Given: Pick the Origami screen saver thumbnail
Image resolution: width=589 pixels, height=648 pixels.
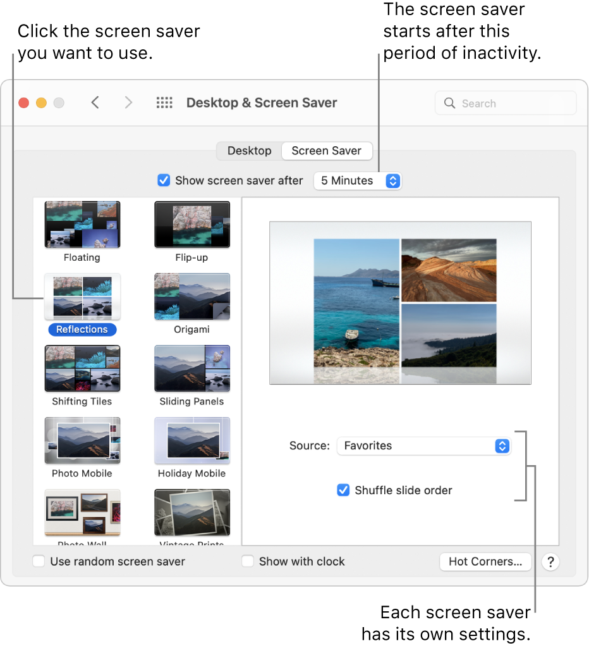Looking at the screenshot, I should point(192,297).
